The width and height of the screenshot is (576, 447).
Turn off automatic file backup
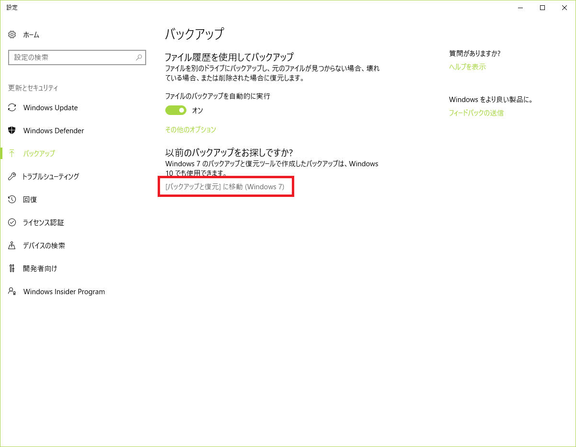coord(176,110)
